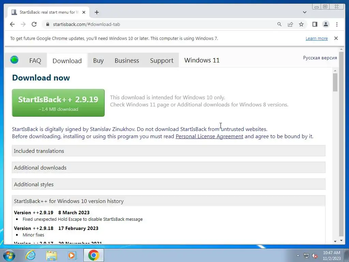Image resolution: width=349 pixels, height=262 pixels.
Task: Open the Chrome profile avatar
Action: (325, 24)
